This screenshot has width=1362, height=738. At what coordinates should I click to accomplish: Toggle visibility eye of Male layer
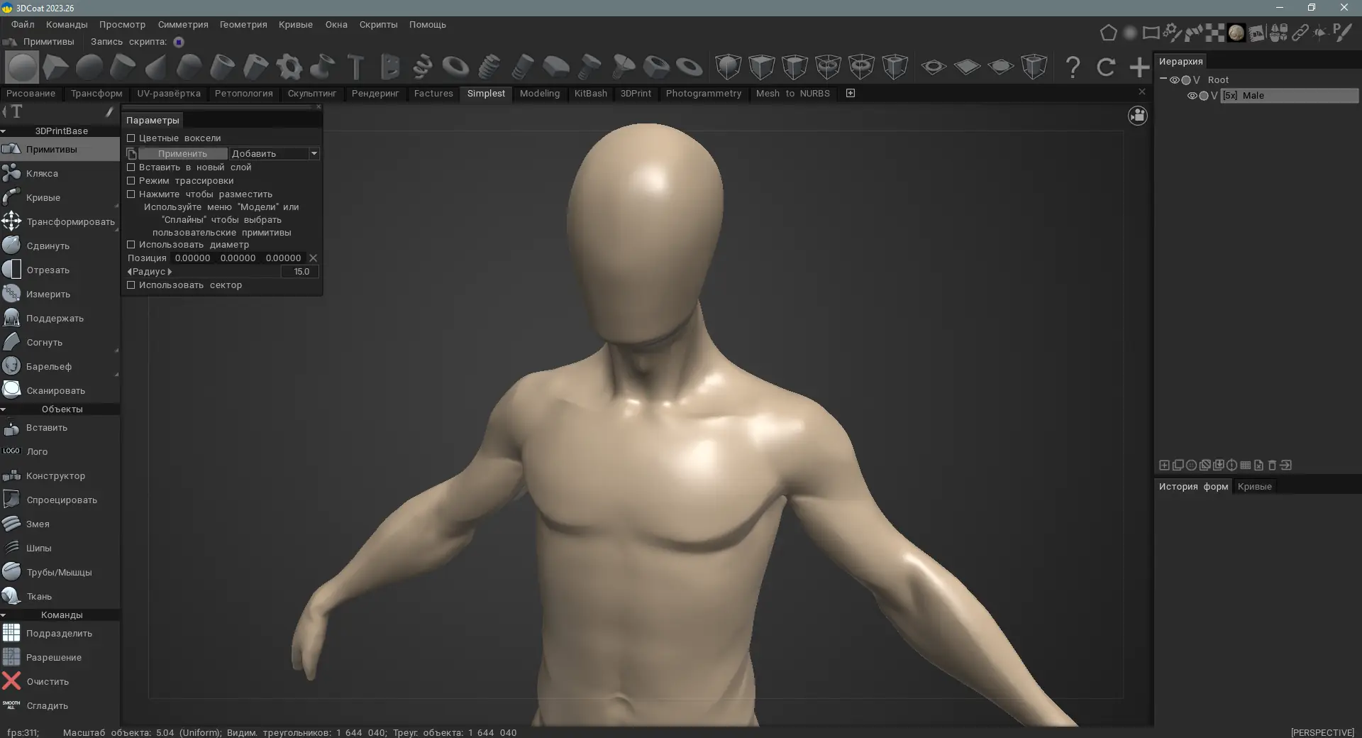tap(1192, 96)
